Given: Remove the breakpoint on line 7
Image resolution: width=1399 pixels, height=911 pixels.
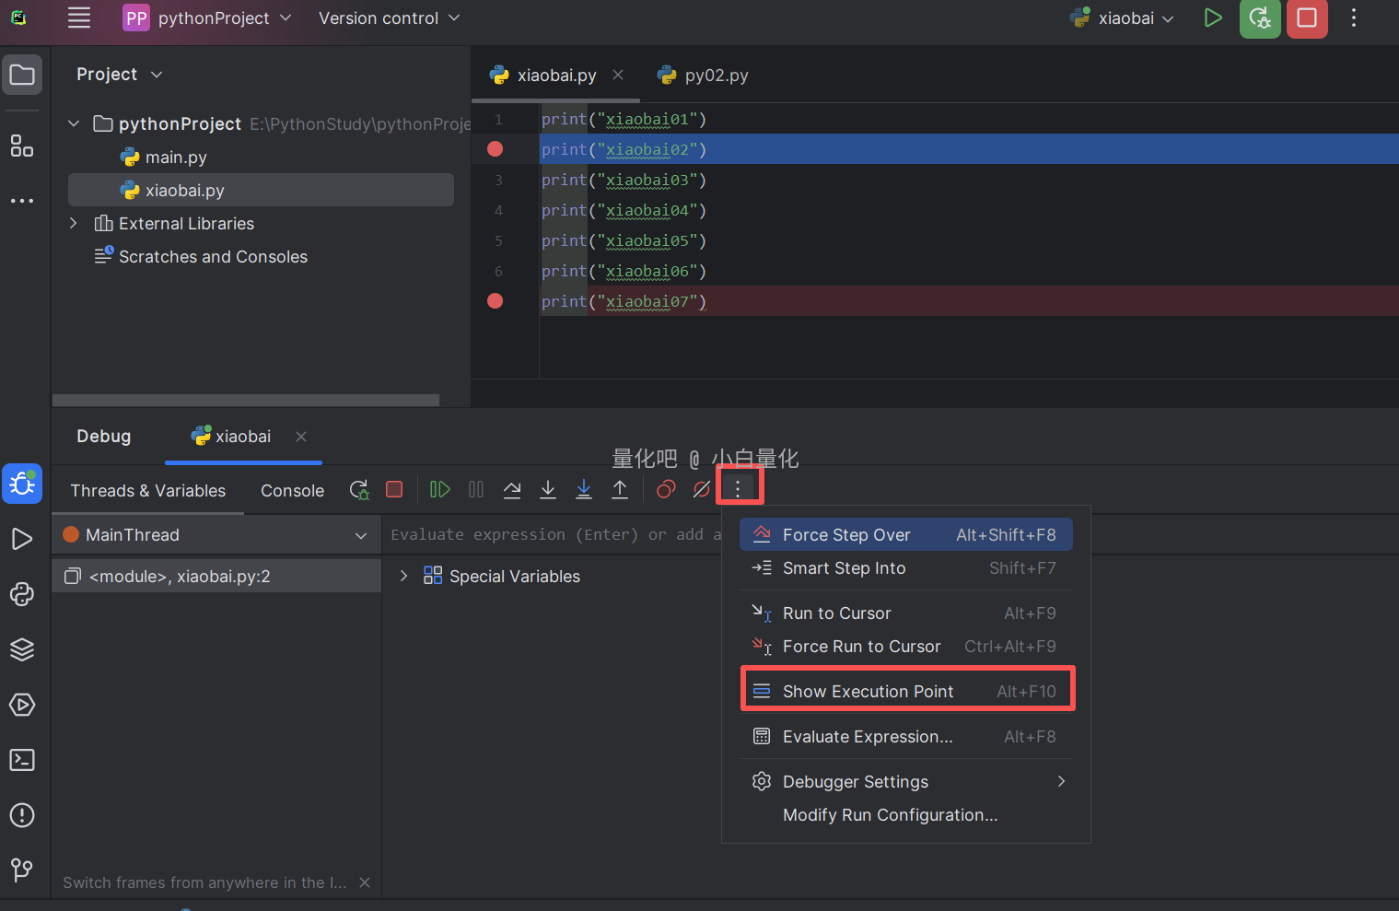Looking at the screenshot, I should click(x=495, y=301).
